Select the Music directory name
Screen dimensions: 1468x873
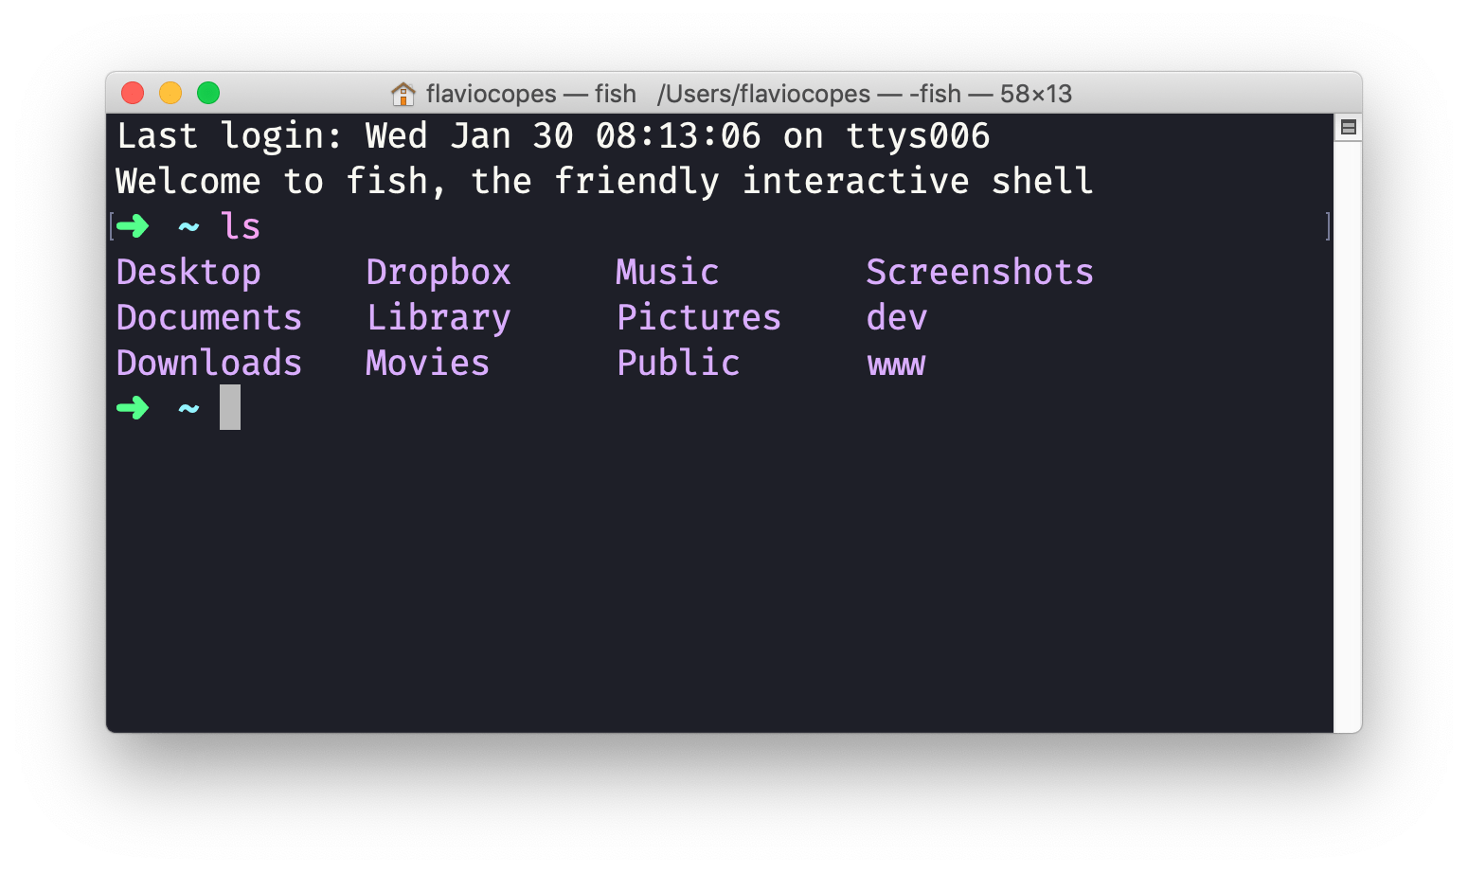667,272
